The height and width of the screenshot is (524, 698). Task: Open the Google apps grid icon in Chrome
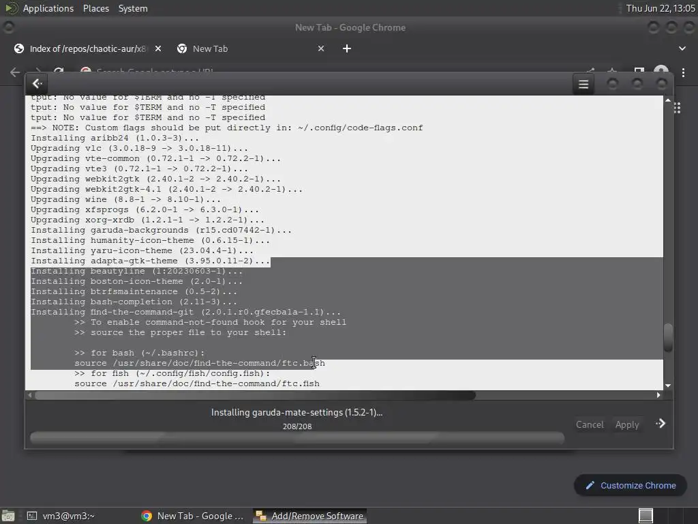pos(677,108)
